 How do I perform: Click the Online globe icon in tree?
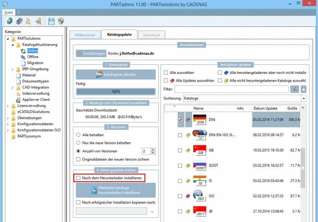coord(23,51)
